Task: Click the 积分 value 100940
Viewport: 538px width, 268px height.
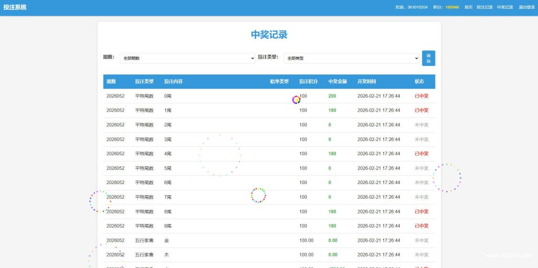Action: click(452, 7)
